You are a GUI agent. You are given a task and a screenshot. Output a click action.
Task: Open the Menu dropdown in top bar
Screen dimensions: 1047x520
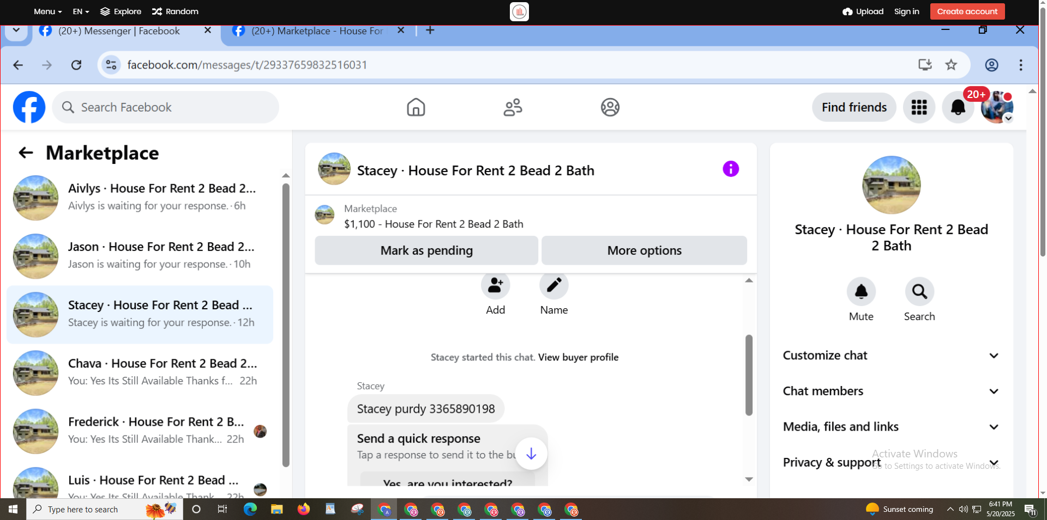[47, 11]
